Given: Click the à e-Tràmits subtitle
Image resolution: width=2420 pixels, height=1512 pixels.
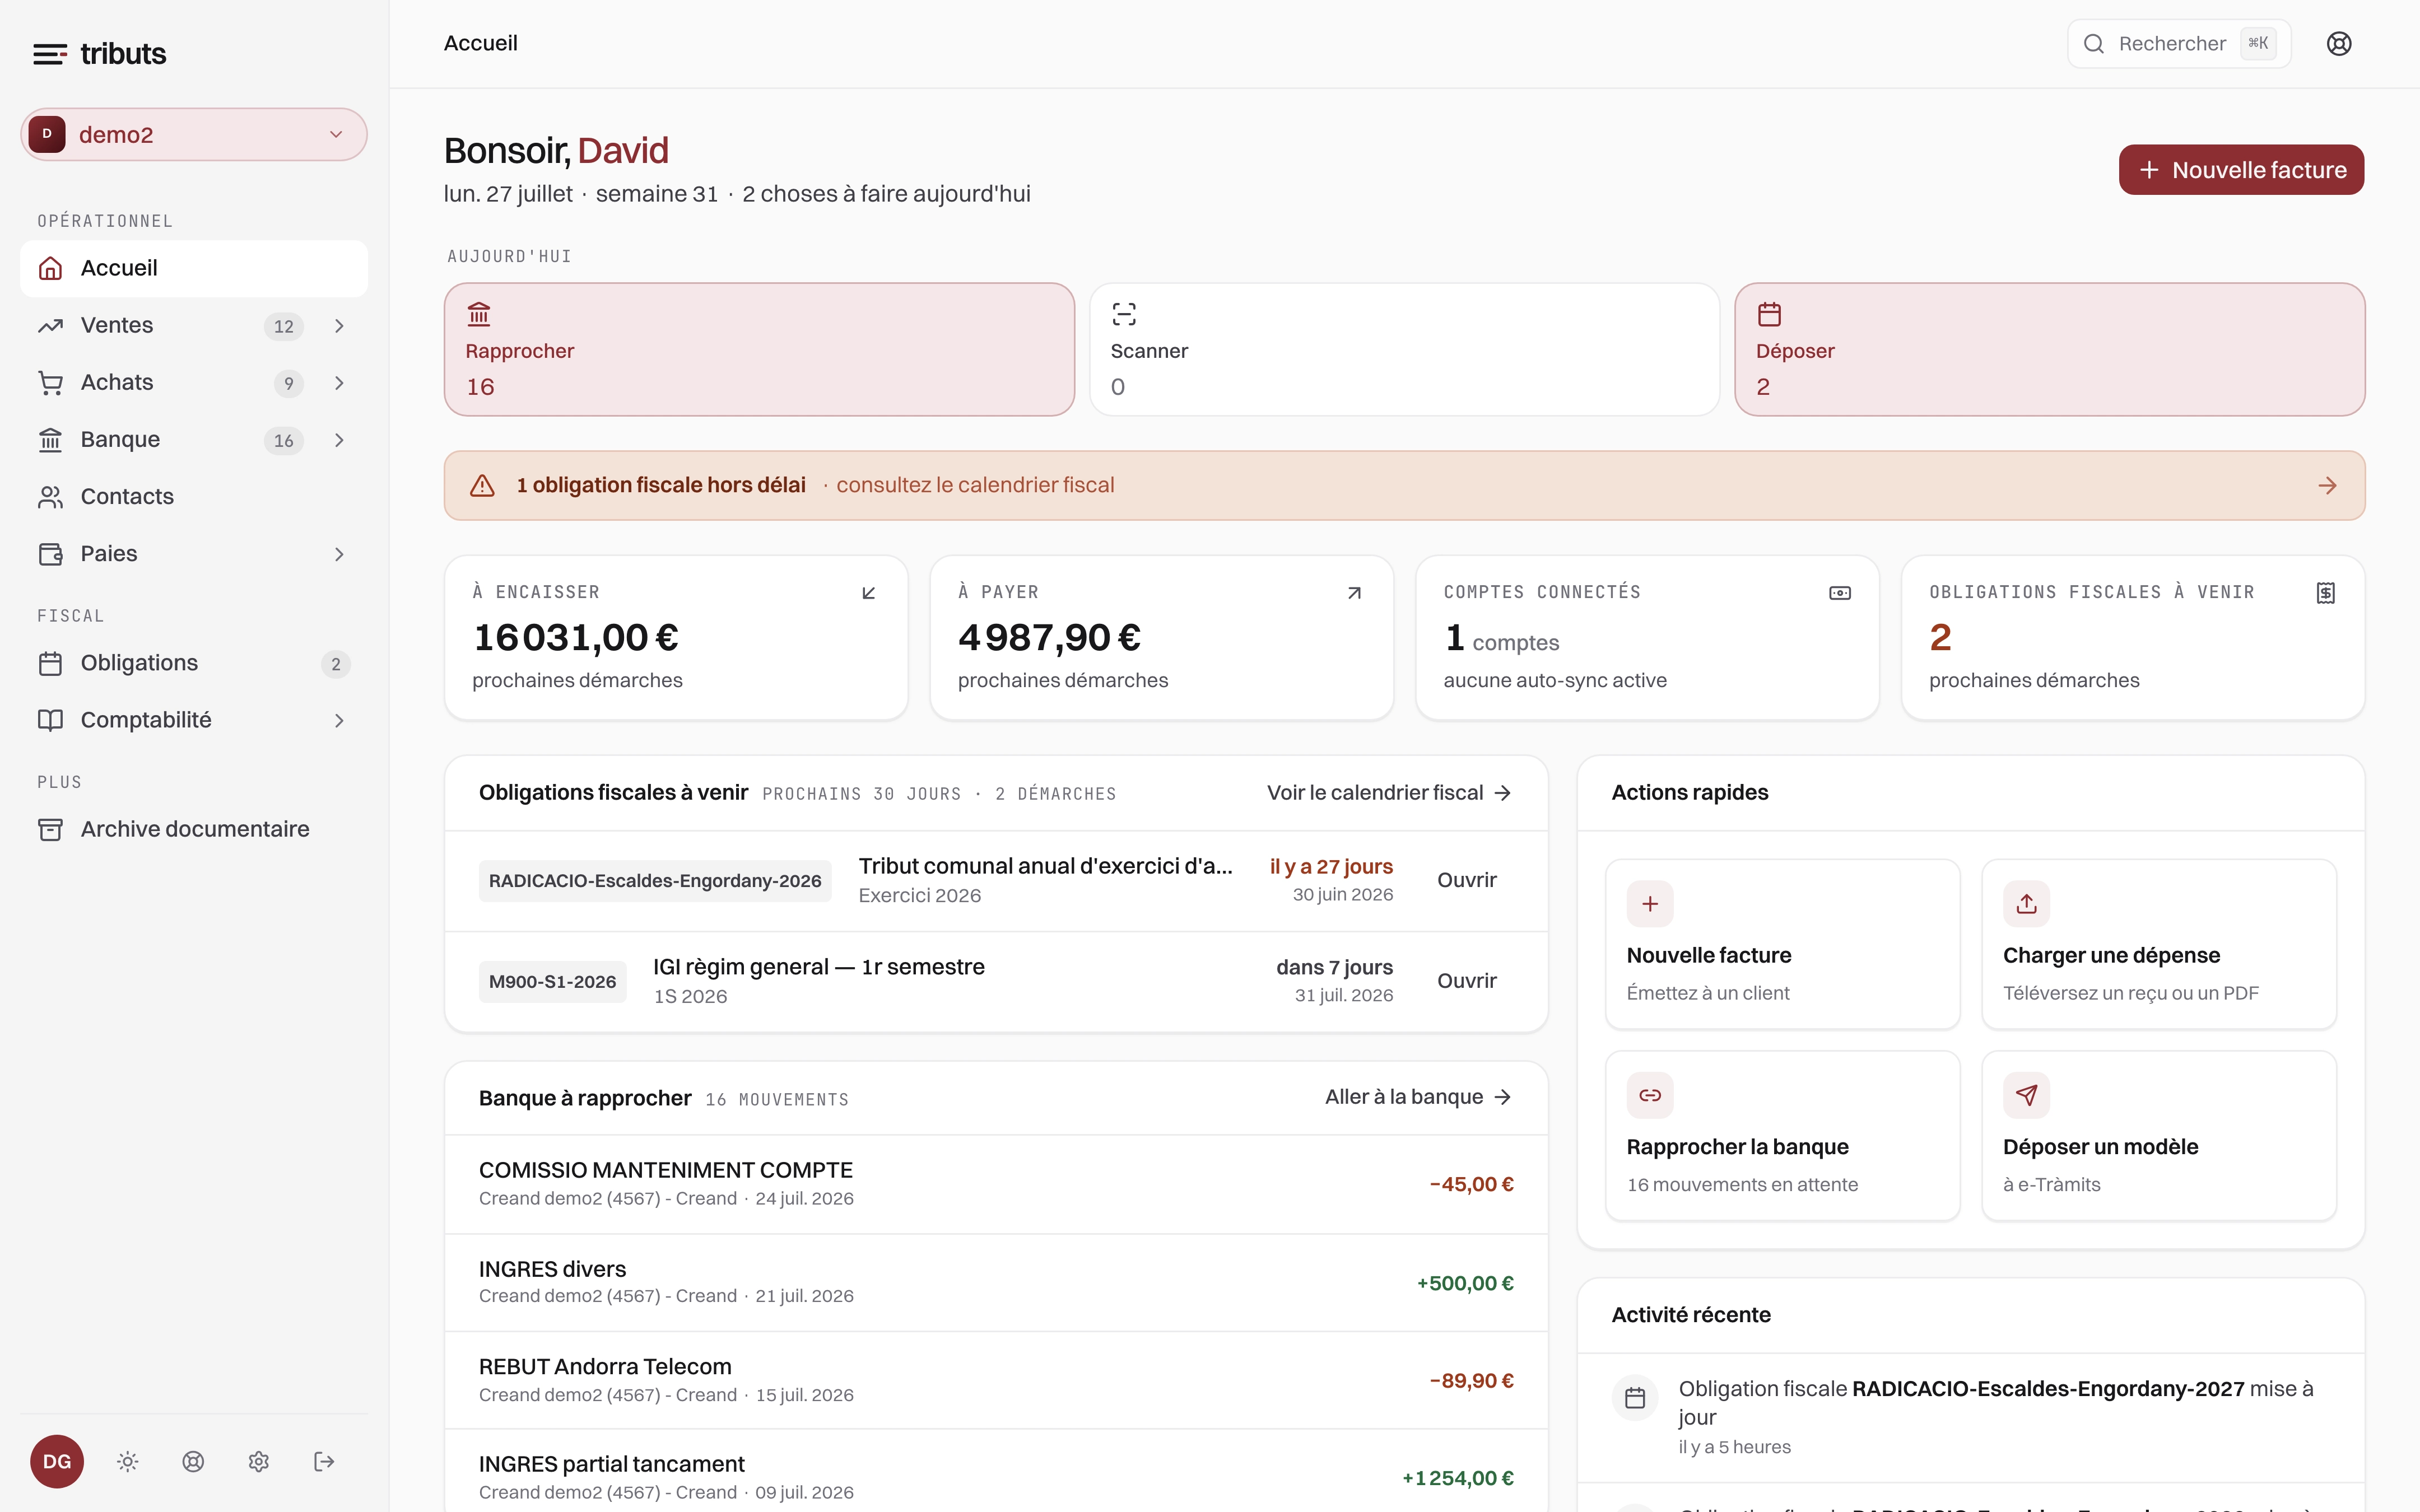Looking at the screenshot, I should 2052,1185.
